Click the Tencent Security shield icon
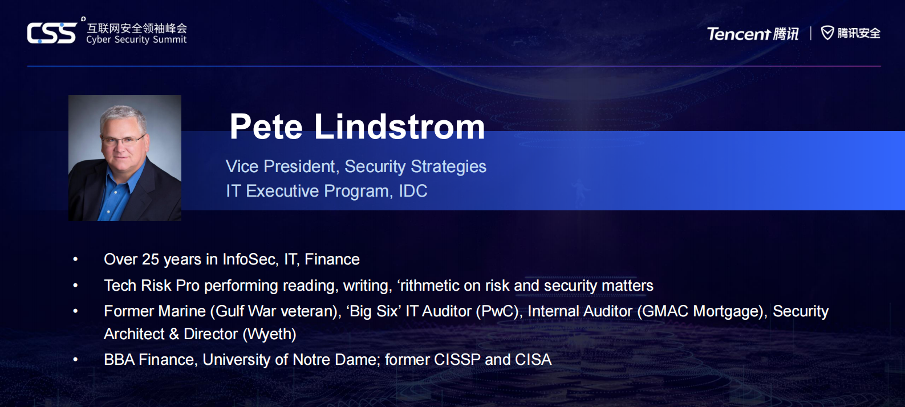 click(x=827, y=33)
